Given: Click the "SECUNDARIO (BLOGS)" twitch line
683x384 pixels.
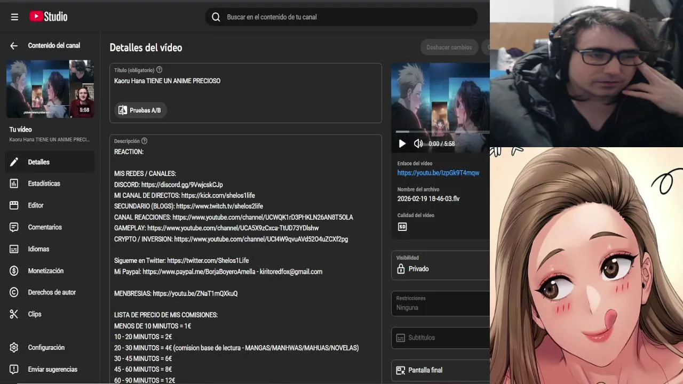Looking at the screenshot, I should coord(188,206).
